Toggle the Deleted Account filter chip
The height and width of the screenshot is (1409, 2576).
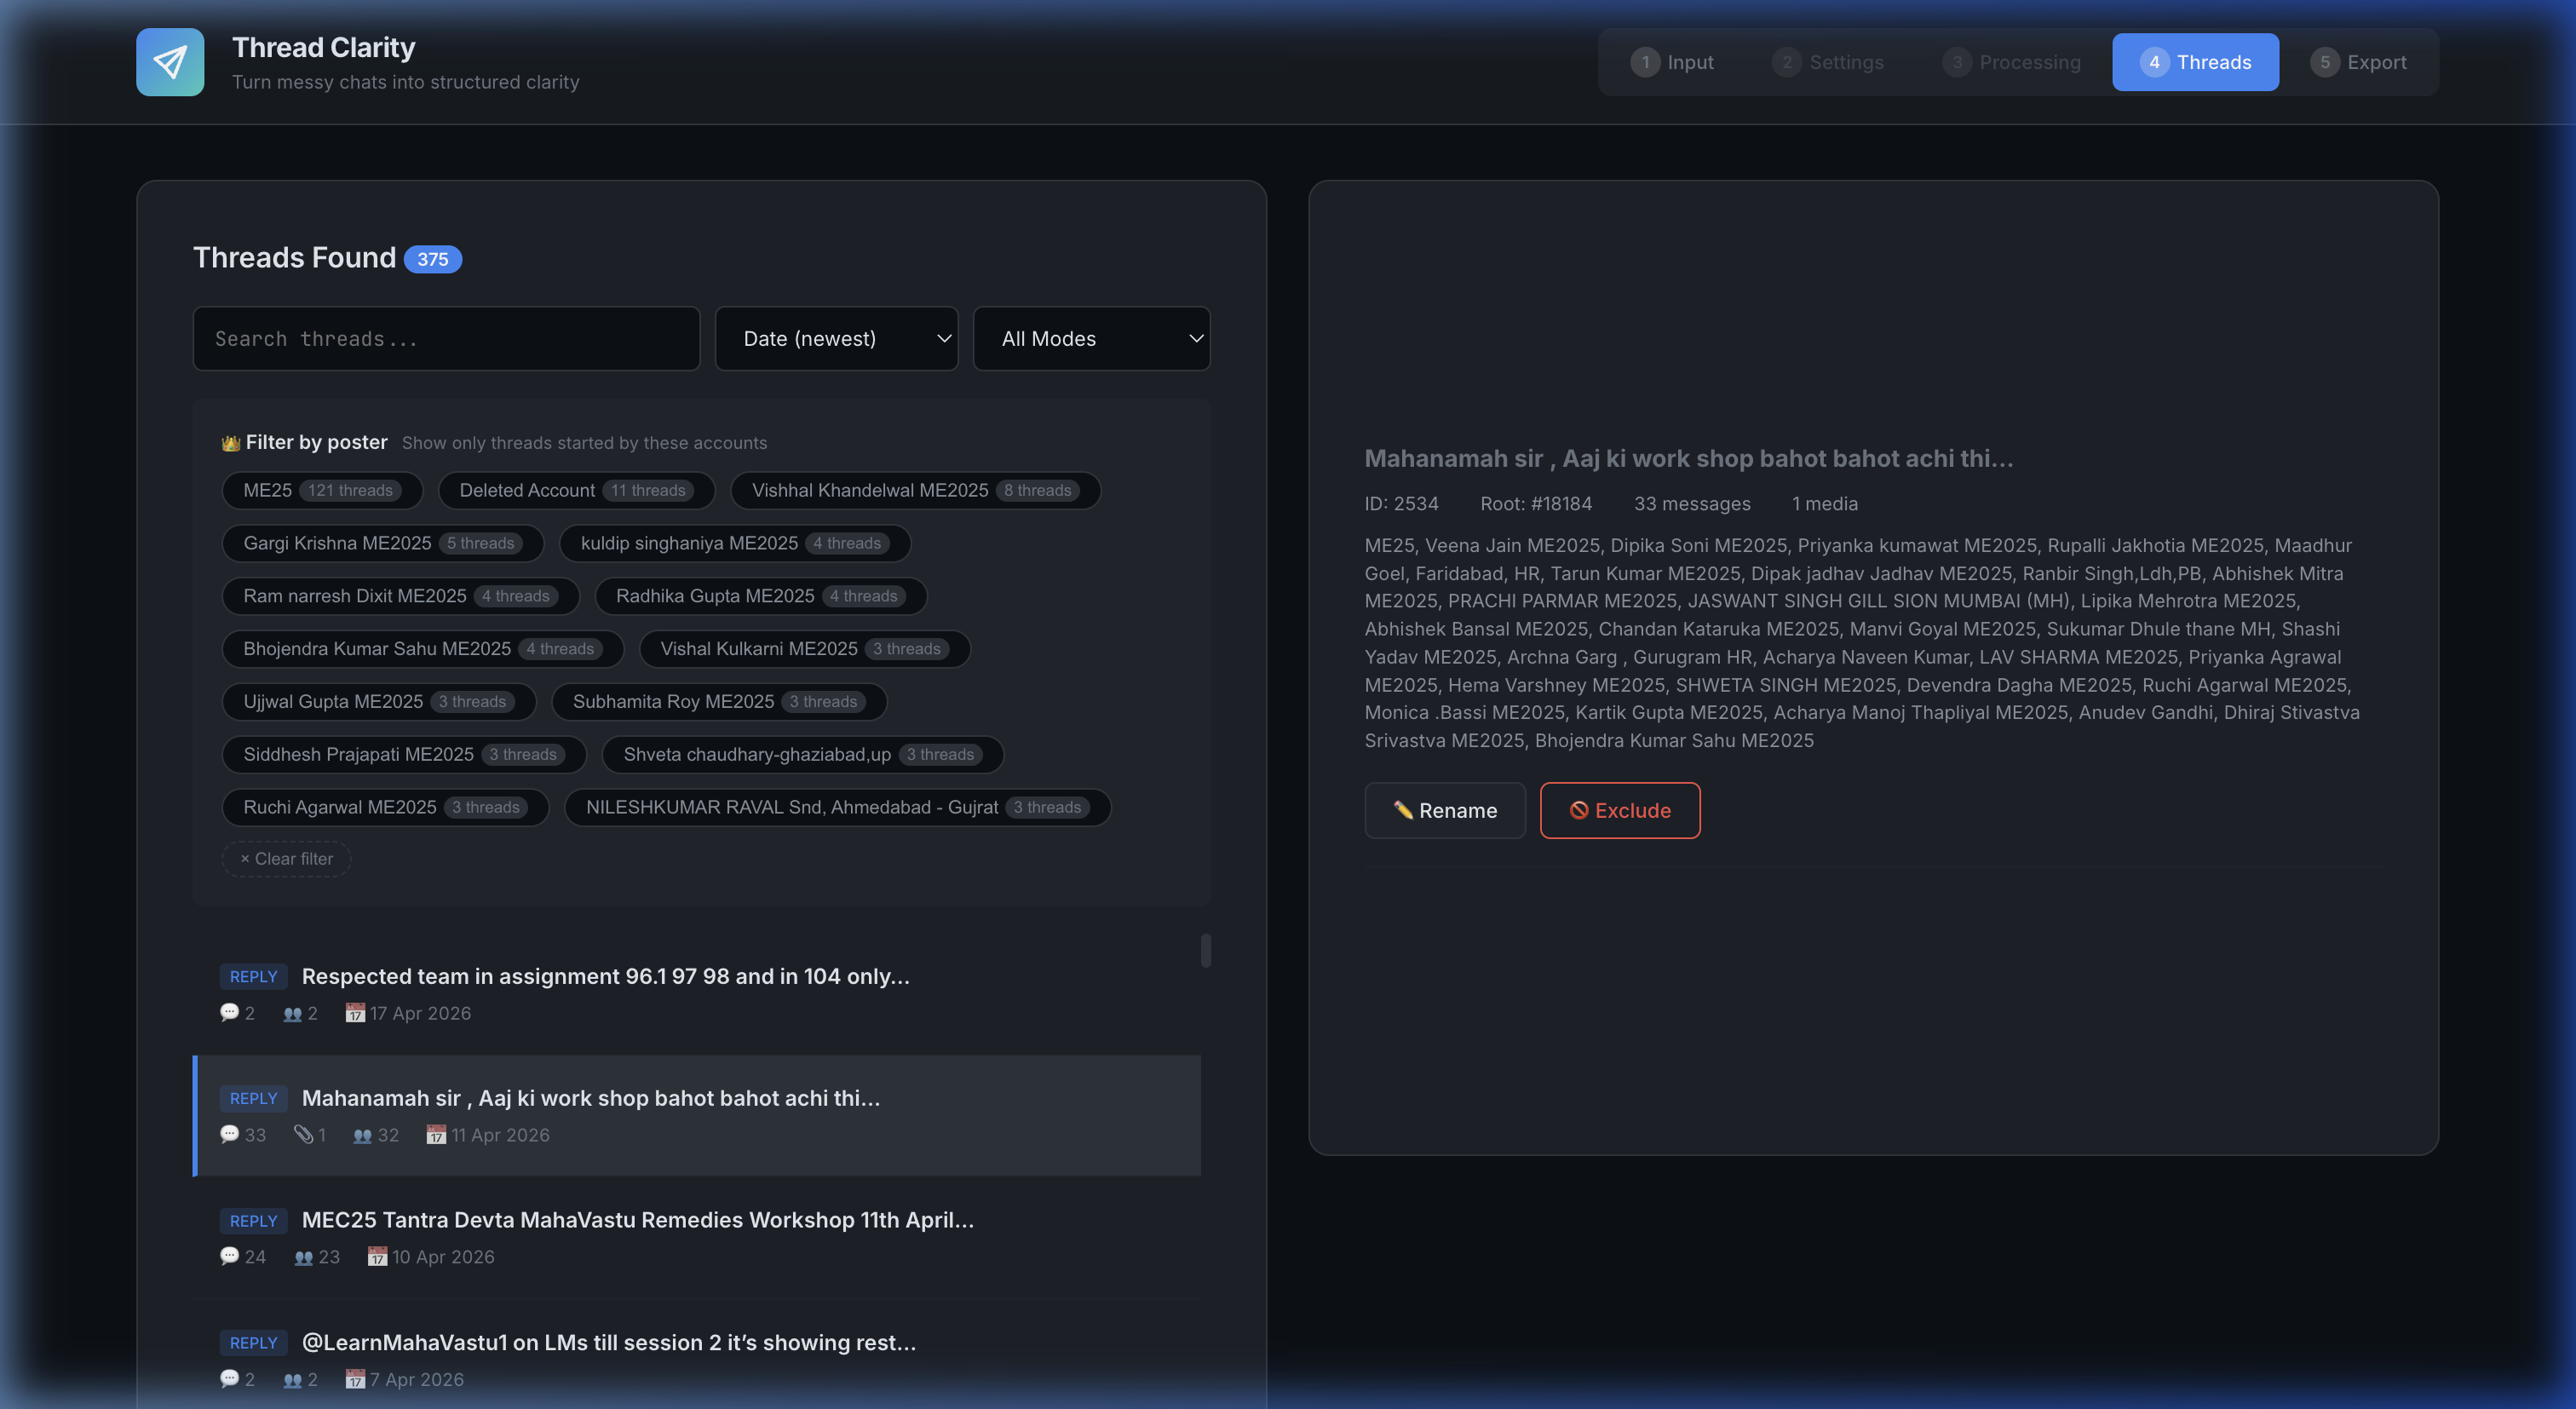[575, 490]
